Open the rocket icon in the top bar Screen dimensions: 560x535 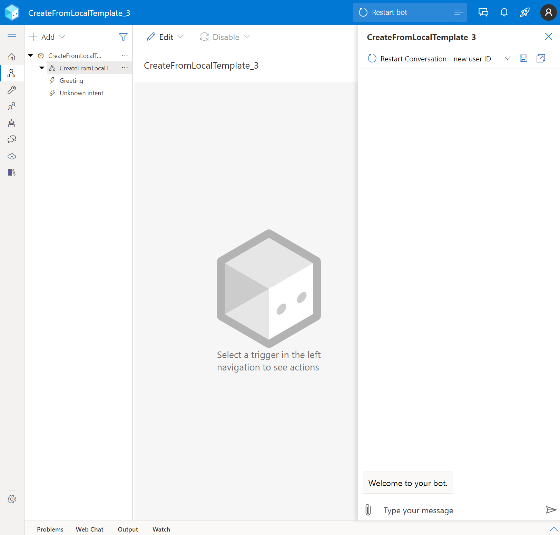pos(524,12)
